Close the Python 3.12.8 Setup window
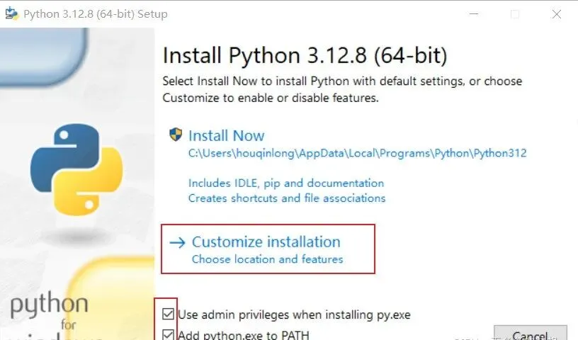 (x=557, y=14)
